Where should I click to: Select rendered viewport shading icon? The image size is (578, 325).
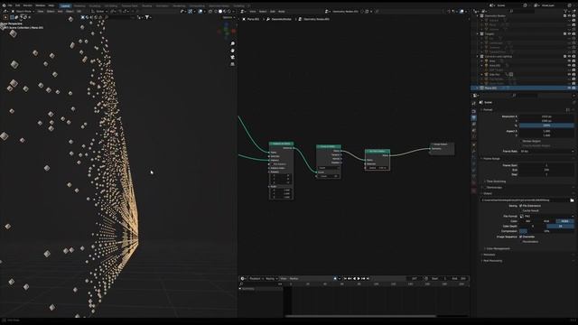coord(229,12)
